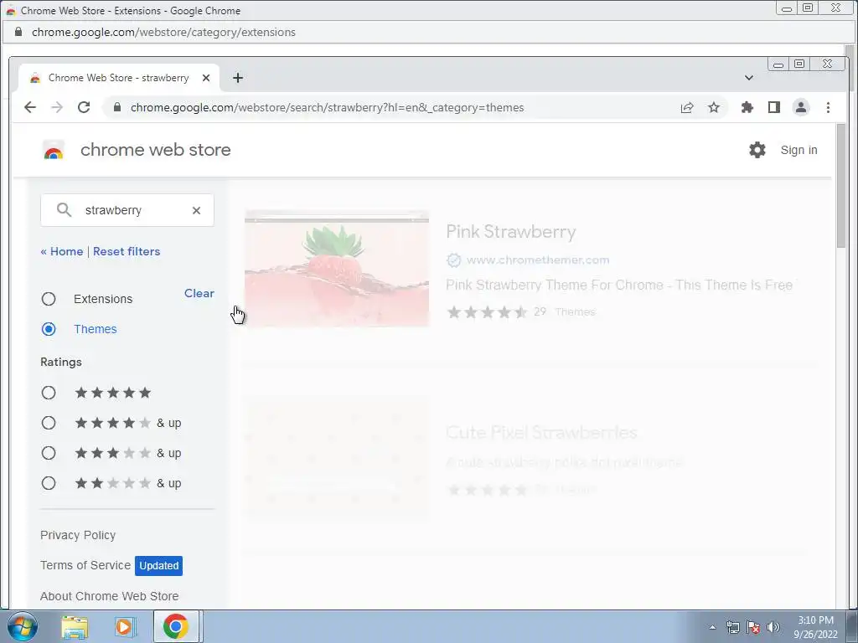The image size is (858, 643).
Task: Click the Chrome taskbar icon
Action: click(176, 626)
